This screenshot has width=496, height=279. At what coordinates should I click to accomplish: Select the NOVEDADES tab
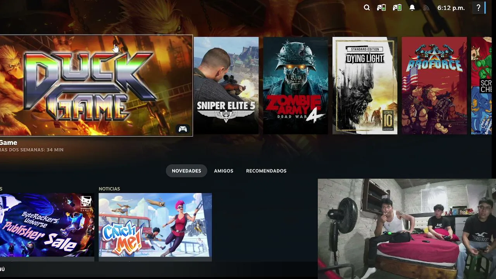(x=186, y=171)
